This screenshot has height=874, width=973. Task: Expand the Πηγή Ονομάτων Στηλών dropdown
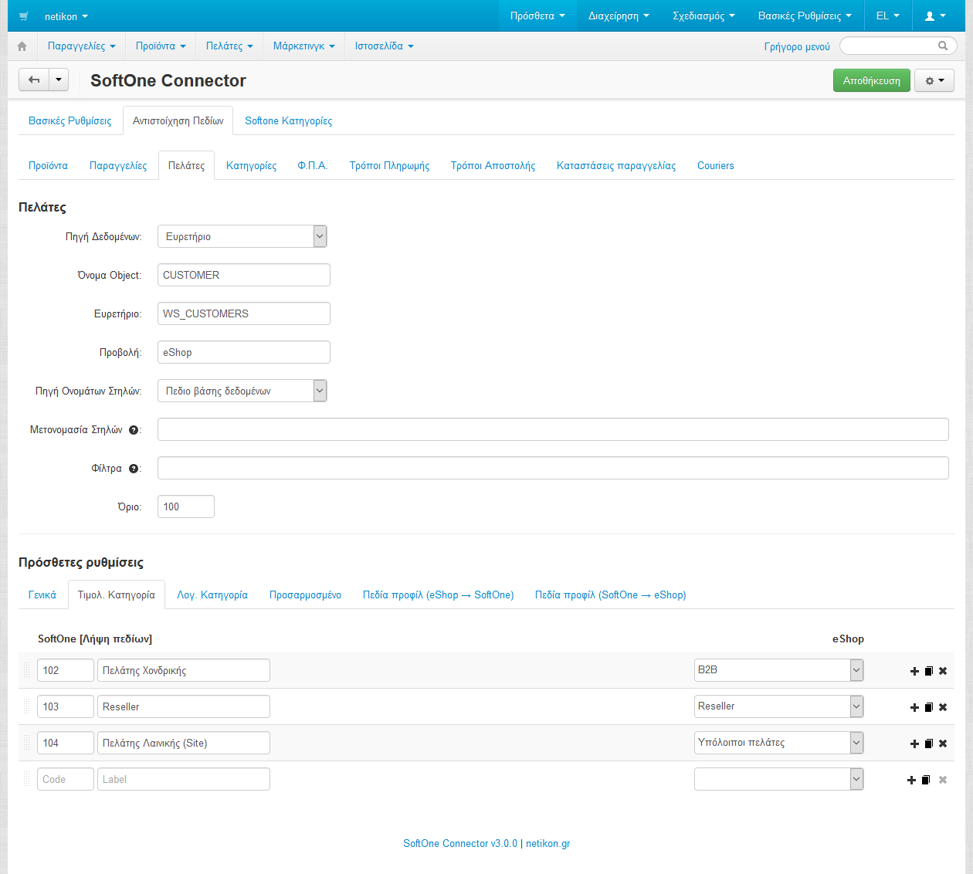(242, 391)
